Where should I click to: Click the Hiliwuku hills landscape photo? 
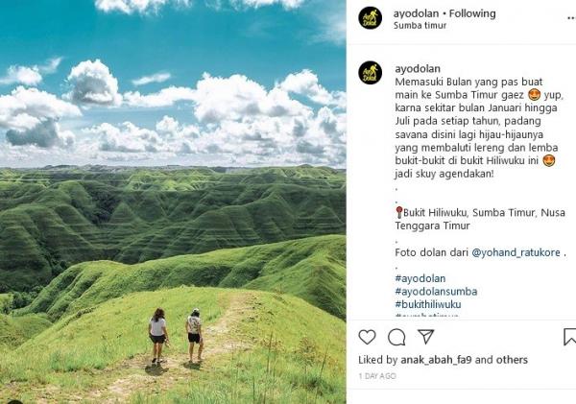click(x=173, y=202)
